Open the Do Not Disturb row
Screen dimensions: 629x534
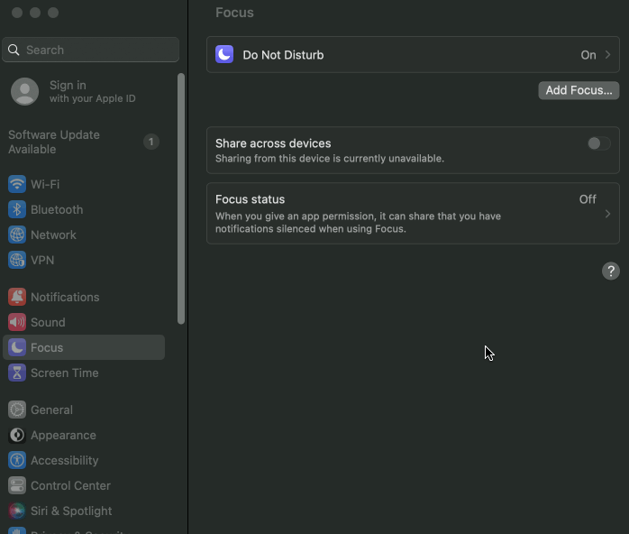tap(413, 55)
